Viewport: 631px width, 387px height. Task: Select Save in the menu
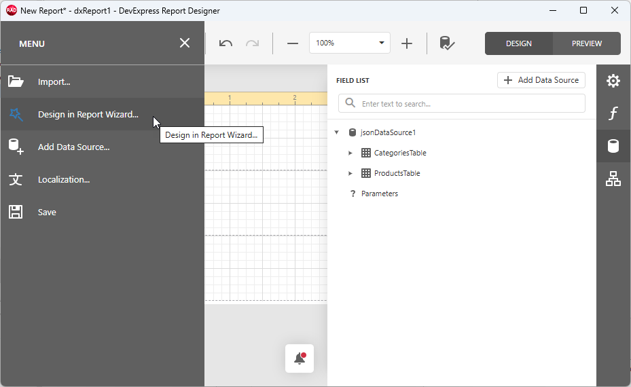102,212
